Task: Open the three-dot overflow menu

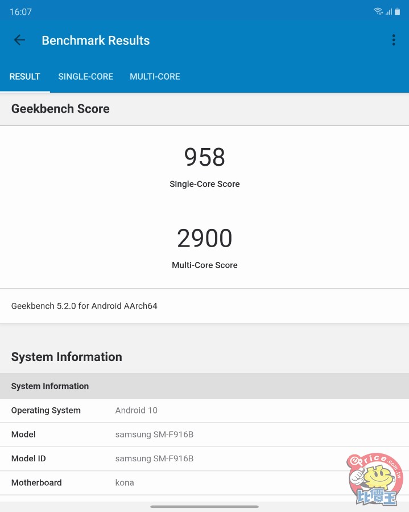Action: (x=394, y=40)
